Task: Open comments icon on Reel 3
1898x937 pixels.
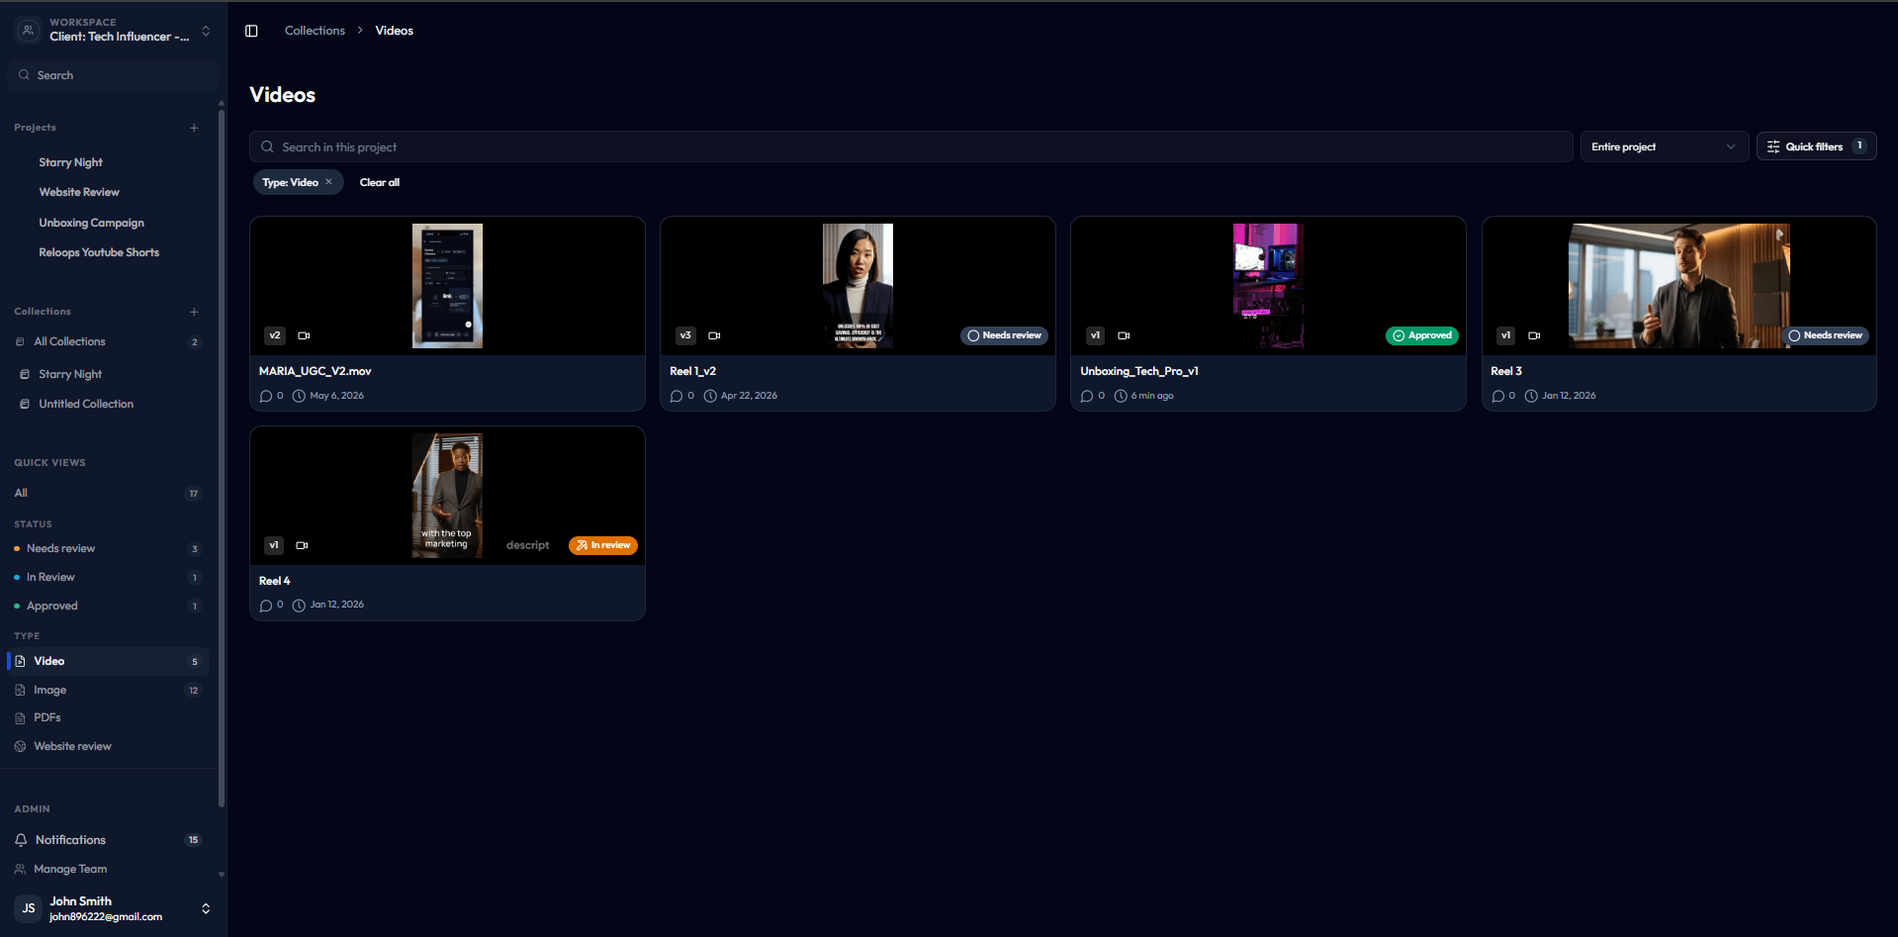Action: 1498,396
